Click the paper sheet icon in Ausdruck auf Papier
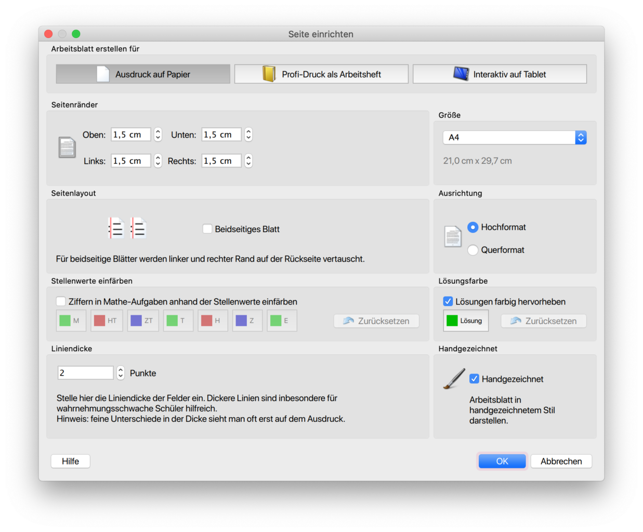This screenshot has width=643, height=532. pyautogui.click(x=103, y=74)
